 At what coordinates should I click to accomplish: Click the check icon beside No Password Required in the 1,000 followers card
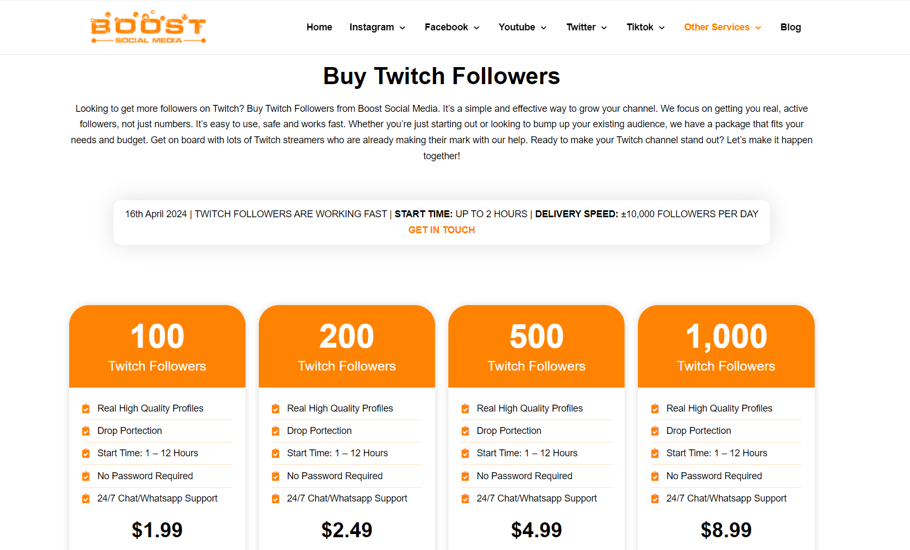[x=655, y=476]
